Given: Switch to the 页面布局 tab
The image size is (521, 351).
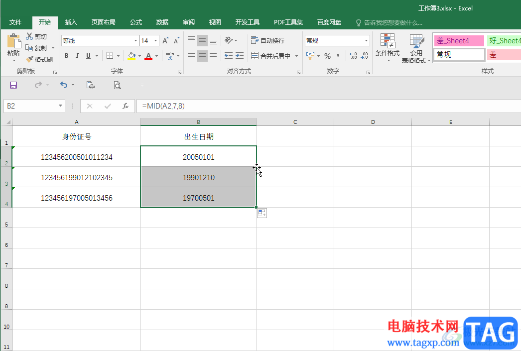Looking at the screenshot, I should (103, 22).
